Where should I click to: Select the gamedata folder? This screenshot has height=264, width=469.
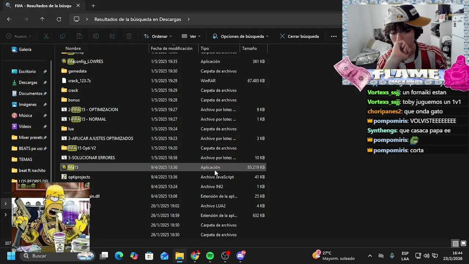point(163,71)
